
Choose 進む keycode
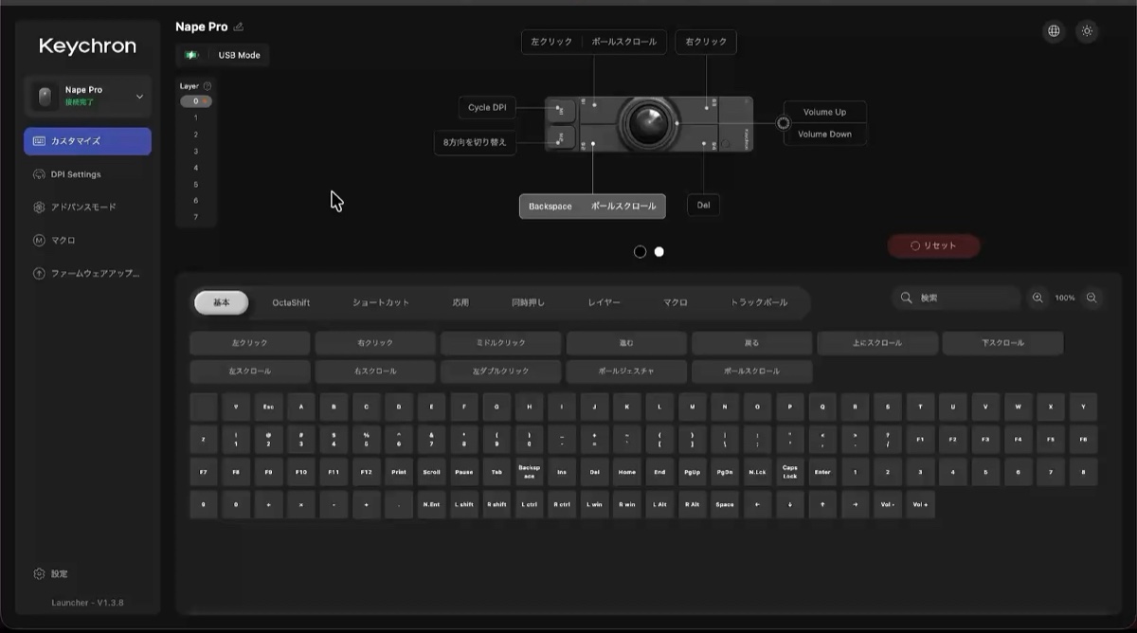click(626, 343)
